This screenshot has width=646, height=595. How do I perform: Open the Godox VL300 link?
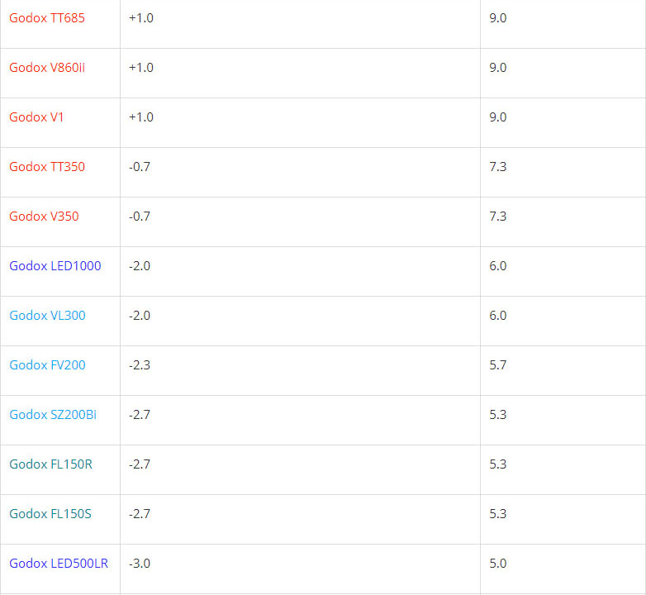click(47, 316)
